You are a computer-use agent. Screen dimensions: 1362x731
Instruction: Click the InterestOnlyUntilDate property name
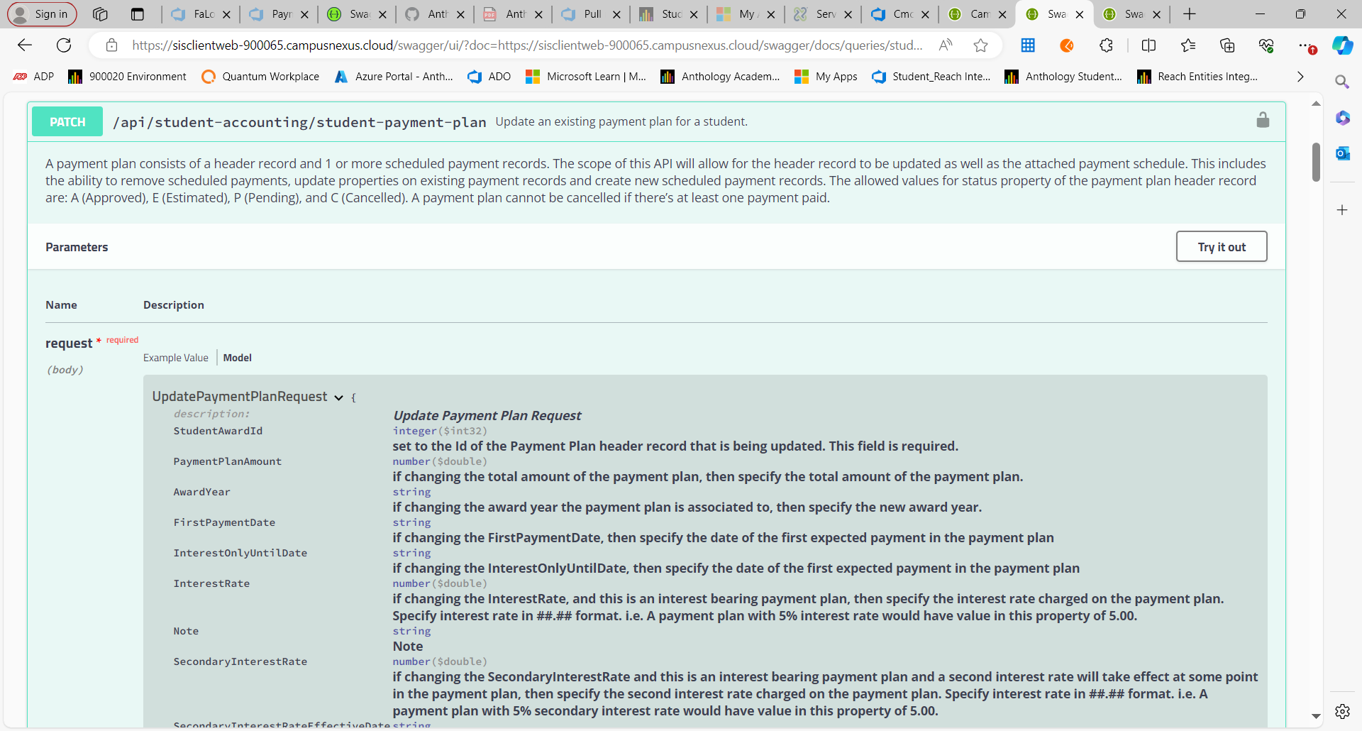point(240,553)
